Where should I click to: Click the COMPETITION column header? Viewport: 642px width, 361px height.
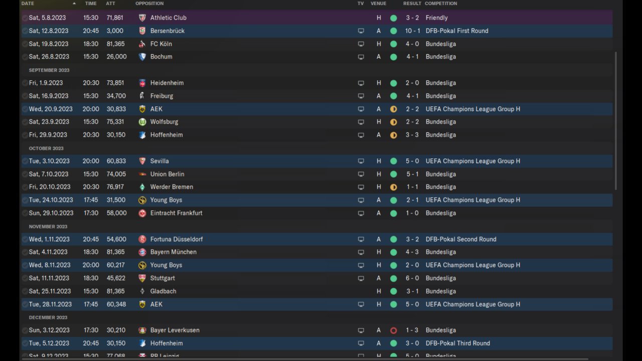click(x=440, y=4)
